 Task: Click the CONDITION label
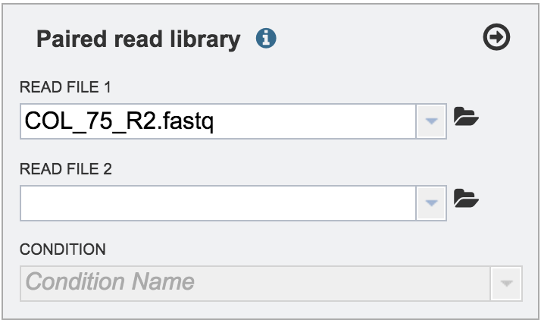(62, 249)
